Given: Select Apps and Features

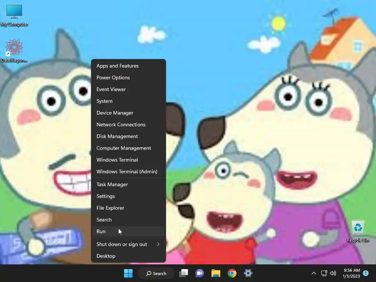Looking at the screenshot, I should coord(129,66).
